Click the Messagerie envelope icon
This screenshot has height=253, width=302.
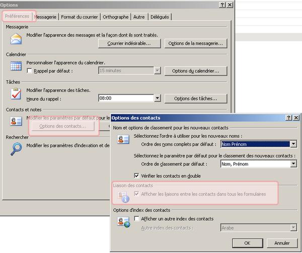coord(17,39)
